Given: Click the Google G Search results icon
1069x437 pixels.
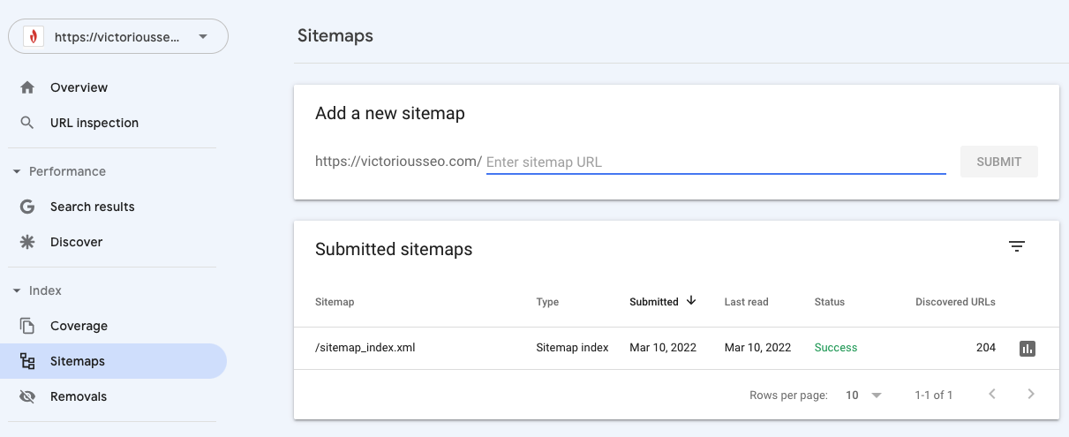Looking at the screenshot, I should [x=27, y=207].
